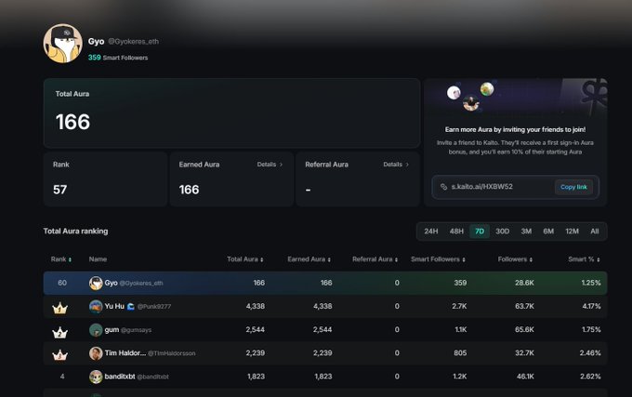Sort by Earned Aura column header
This screenshot has height=397, width=632.
coord(309,259)
